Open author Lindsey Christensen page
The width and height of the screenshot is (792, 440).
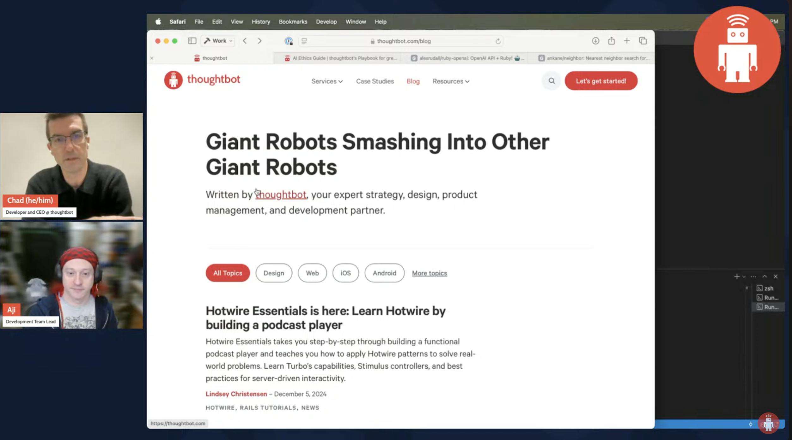236,394
